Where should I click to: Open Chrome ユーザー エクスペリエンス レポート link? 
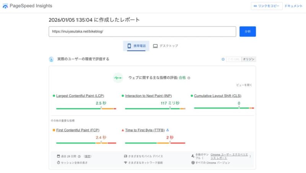(229, 156)
